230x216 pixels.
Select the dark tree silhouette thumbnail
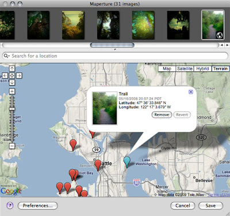108,25
